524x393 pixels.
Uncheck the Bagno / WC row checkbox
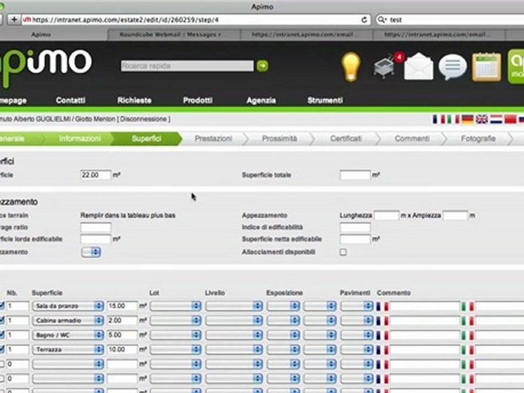tap(2, 335)
